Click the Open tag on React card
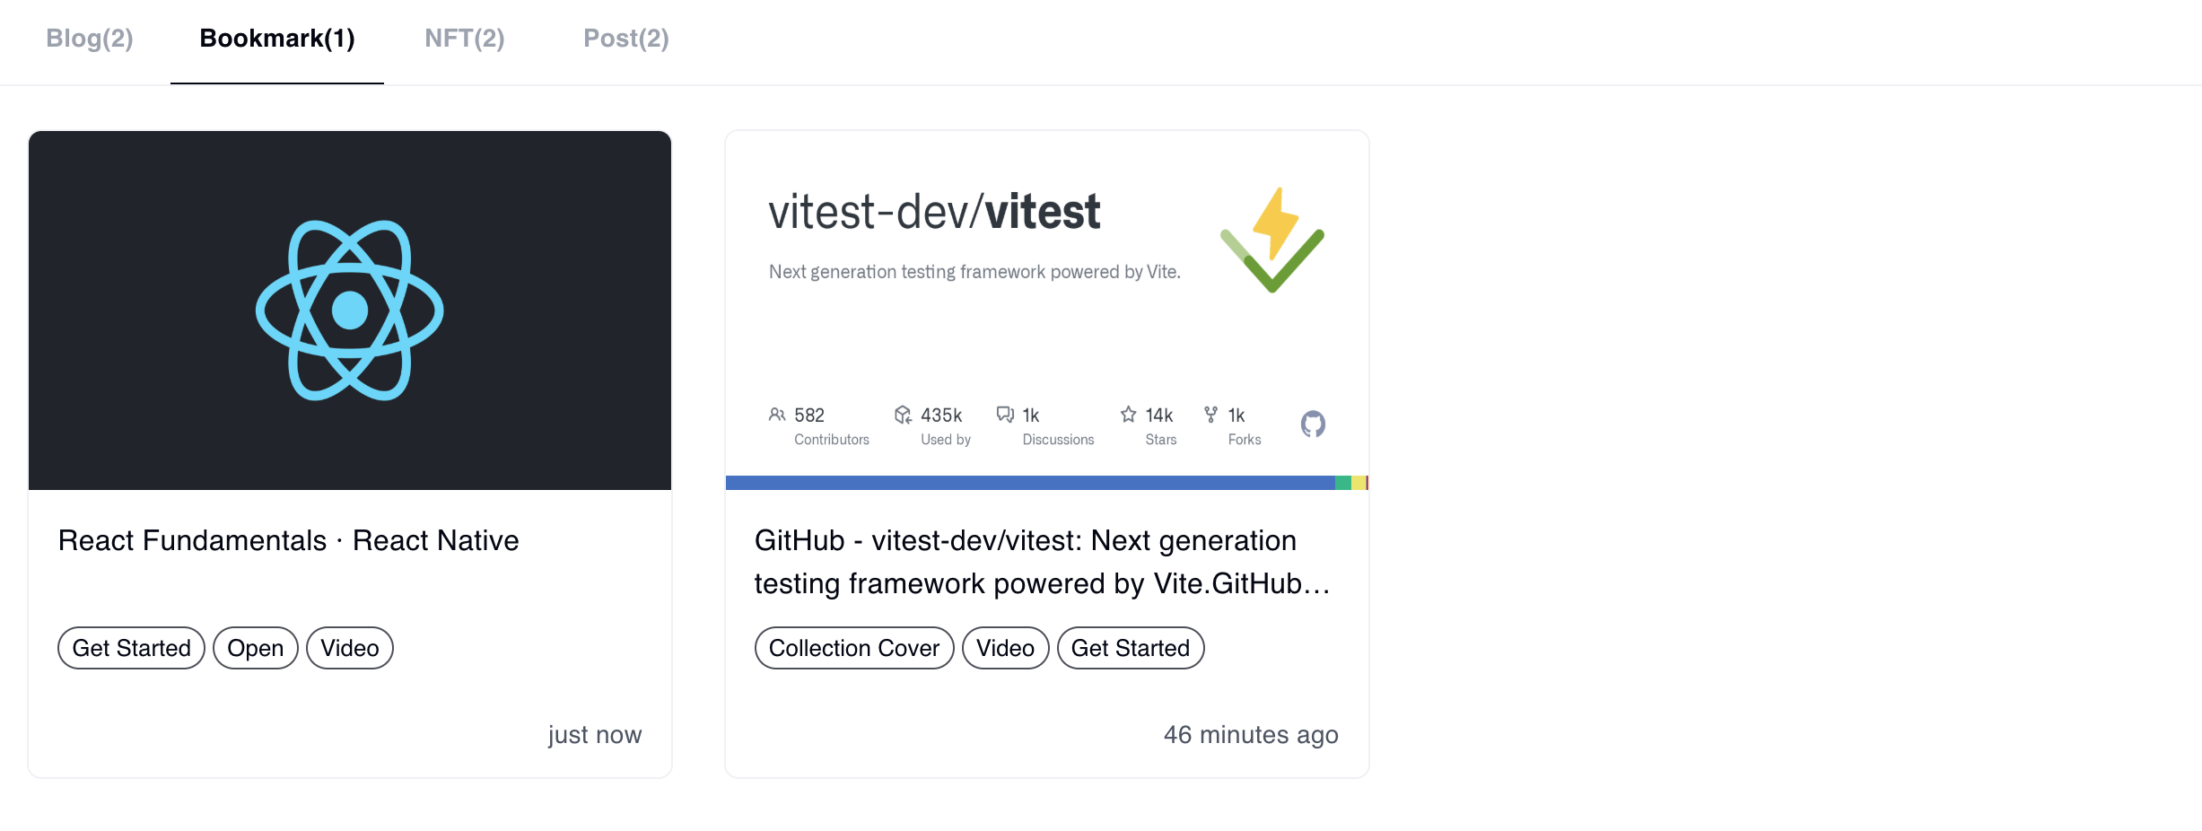The height and width of the screenshot is (831, 2202). 255,648
